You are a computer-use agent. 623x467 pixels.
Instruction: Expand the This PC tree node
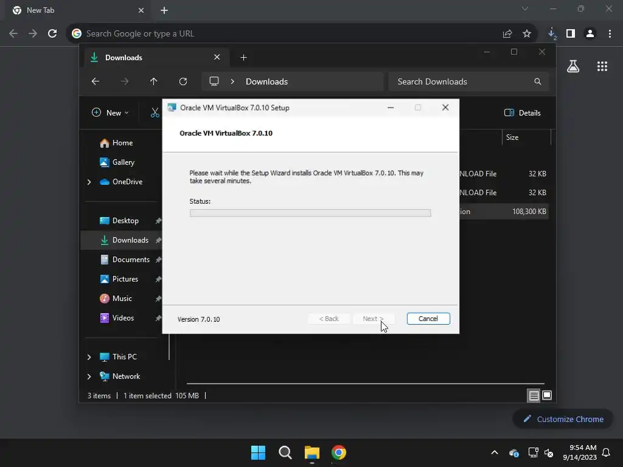pos(89,357)
